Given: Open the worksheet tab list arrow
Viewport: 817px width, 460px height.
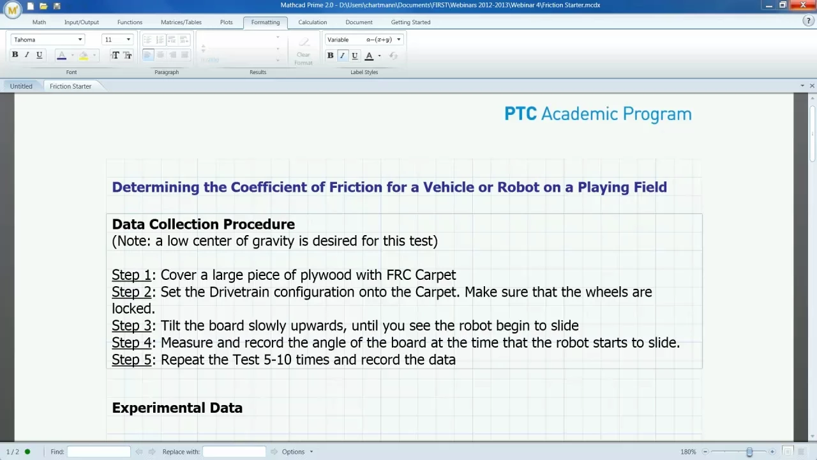Looking at the screenshot, I should tap(802, 86).
